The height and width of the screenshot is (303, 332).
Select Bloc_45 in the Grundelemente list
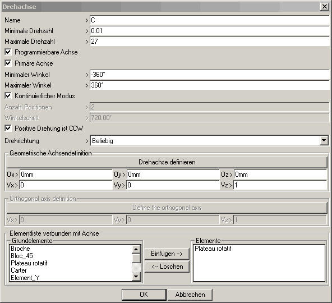[22, 256]
